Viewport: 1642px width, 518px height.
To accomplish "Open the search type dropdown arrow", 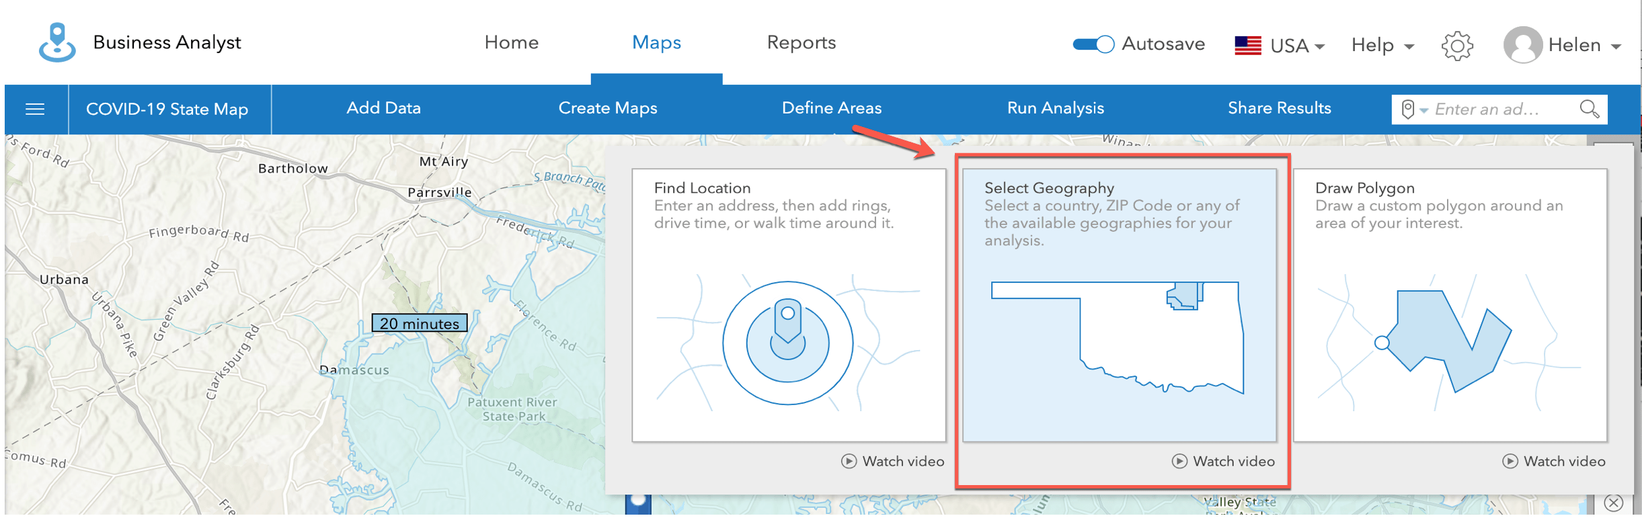I will 1423,111.
